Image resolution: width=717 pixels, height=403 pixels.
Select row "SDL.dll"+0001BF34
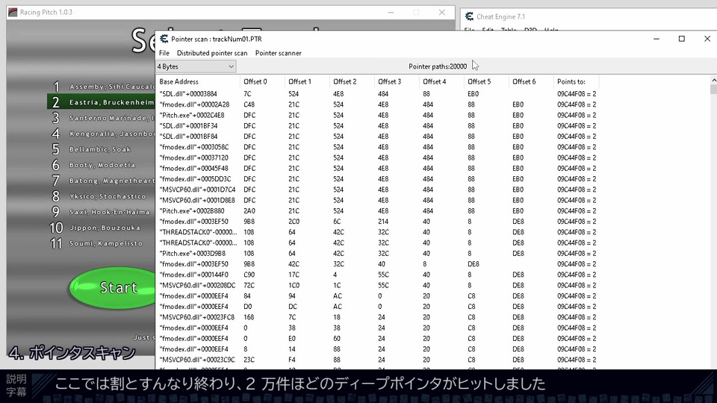378,126
